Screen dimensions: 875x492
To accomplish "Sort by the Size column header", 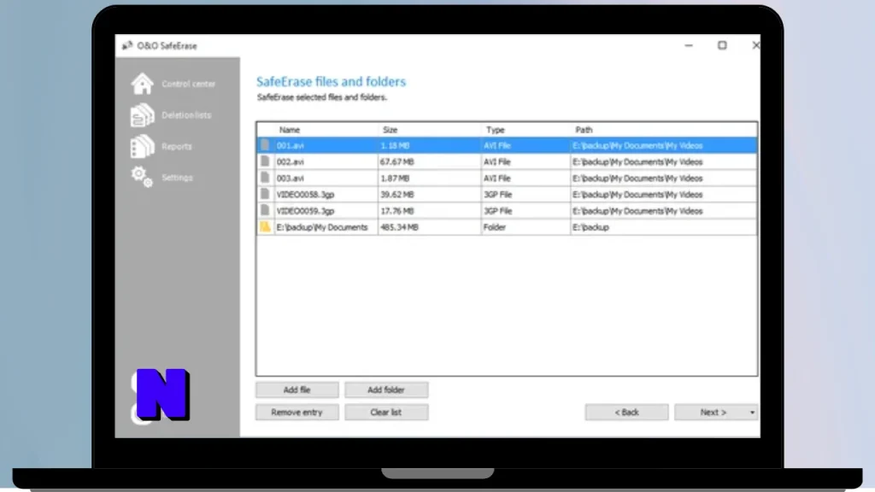I will click(x=390, y=130).
